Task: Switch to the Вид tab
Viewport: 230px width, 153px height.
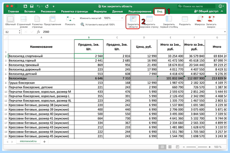Action: point(159,11)
